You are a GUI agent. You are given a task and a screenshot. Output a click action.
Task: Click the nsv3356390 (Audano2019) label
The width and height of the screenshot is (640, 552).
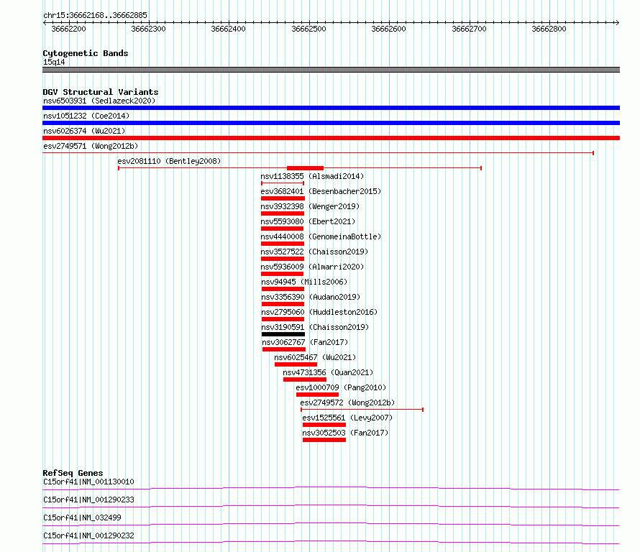[311, 297]
